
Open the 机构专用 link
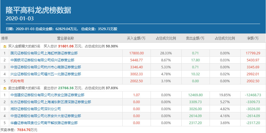tap(17, 81)
